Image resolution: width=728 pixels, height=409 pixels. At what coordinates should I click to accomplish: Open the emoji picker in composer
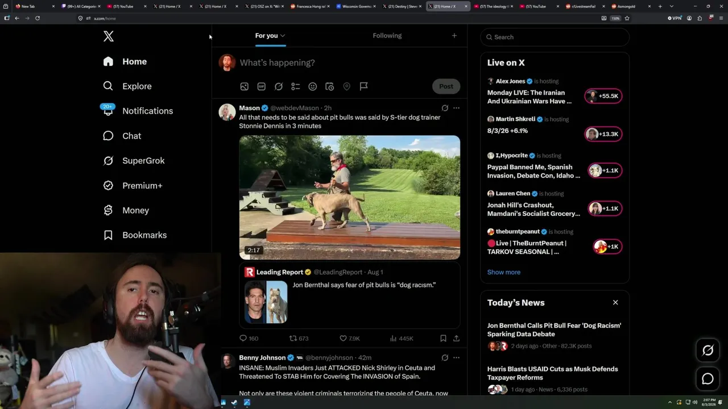pos(312,86)
